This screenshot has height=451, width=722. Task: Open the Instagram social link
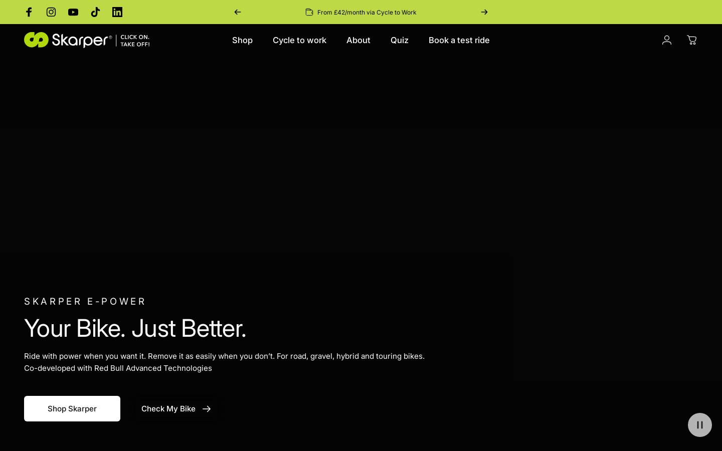click(51, 12)
